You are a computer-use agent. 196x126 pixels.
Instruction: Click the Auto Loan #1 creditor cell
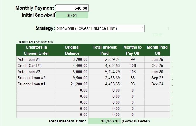coord(36,59)
